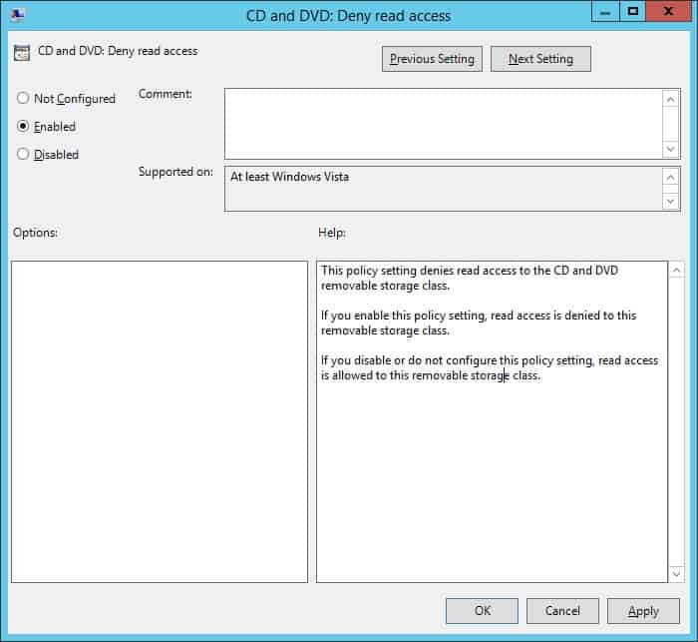The image size is (698, 642).
Task: Maximize the policy dialog window
Action: (x=632, y=12)
